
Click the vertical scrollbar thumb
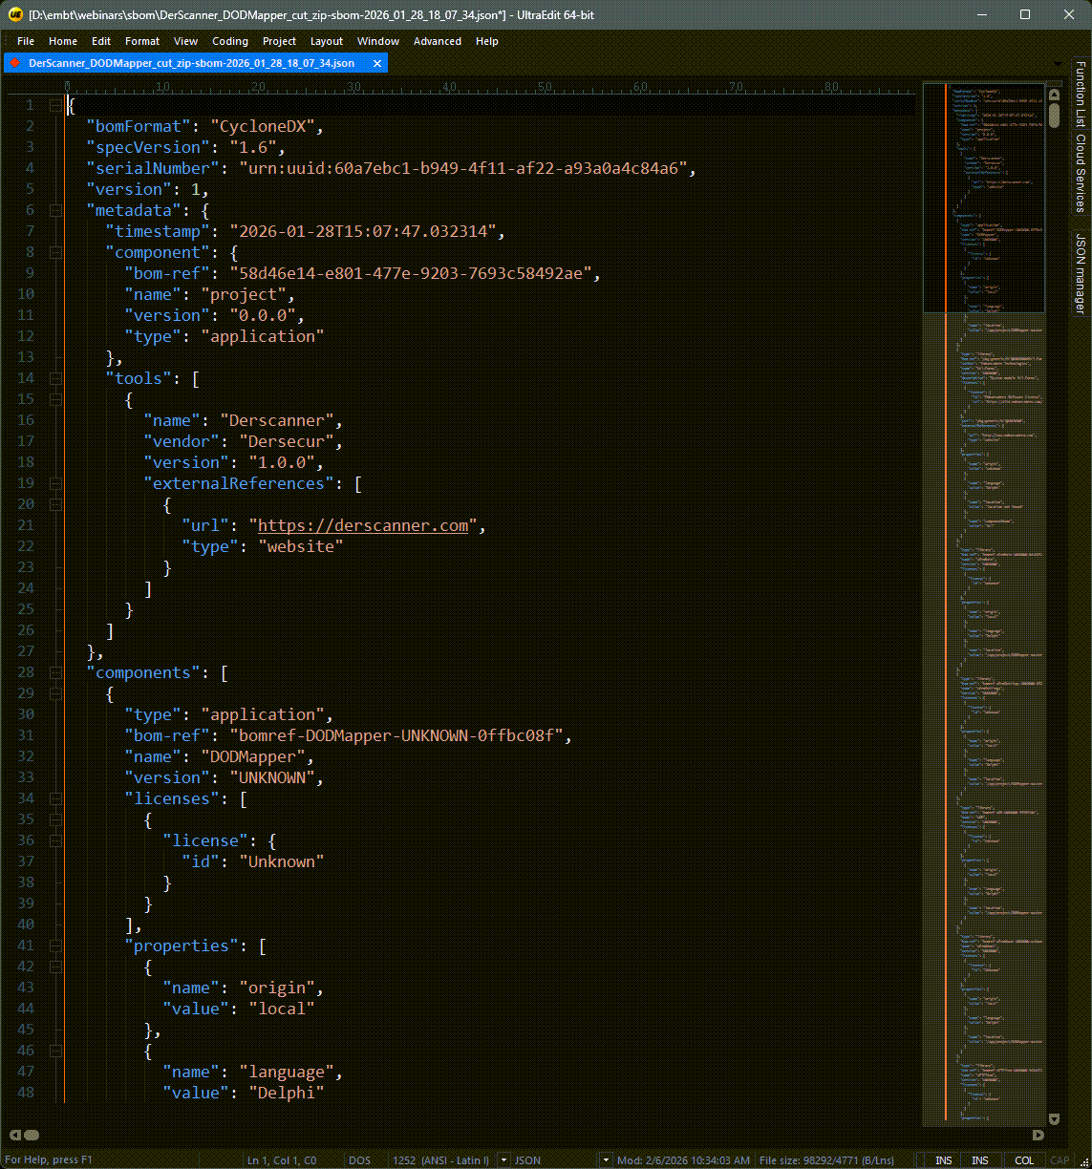coord(1054,115)
